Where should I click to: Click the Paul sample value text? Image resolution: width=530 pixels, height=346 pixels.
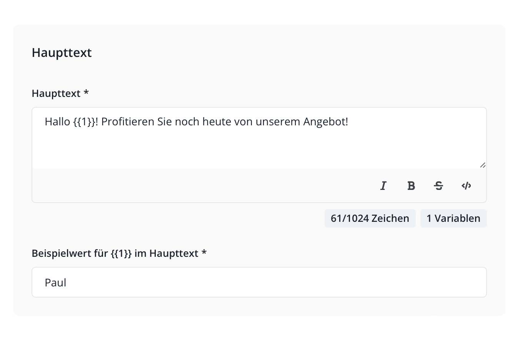55,283
